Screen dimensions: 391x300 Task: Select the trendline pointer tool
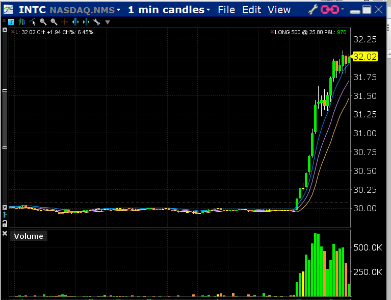tap(33, 21)
